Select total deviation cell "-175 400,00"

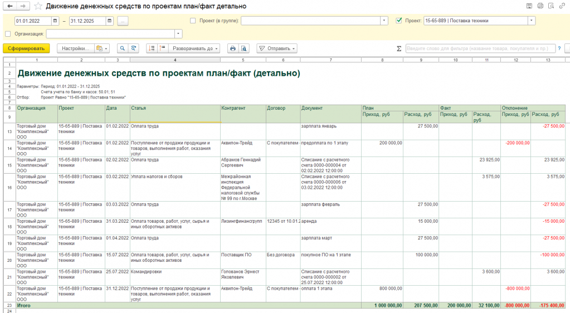[548, 305]
